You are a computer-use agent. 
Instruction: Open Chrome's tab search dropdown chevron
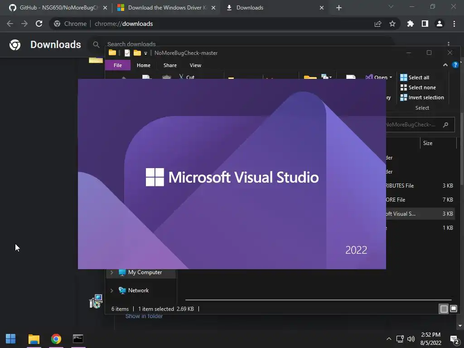pos(391,6)
